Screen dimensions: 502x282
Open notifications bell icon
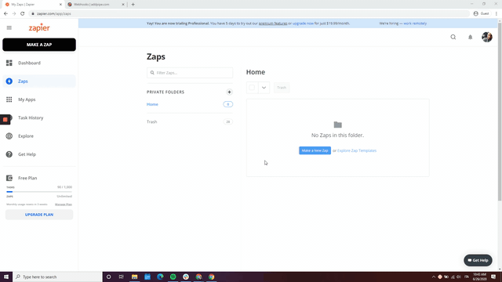470,37
